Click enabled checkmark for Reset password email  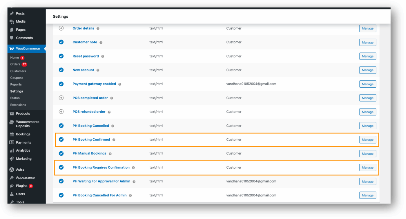coord(61,56)
